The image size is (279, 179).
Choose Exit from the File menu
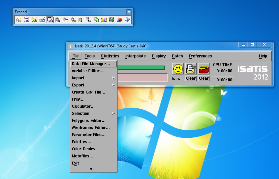[94, 163]
